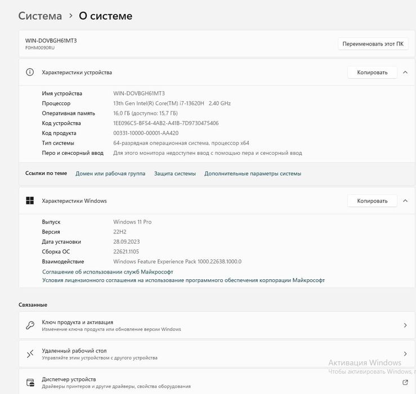Collapse the Windows specifications section
The width and height of the screenshot is (416, 394).
pos(405,200)
